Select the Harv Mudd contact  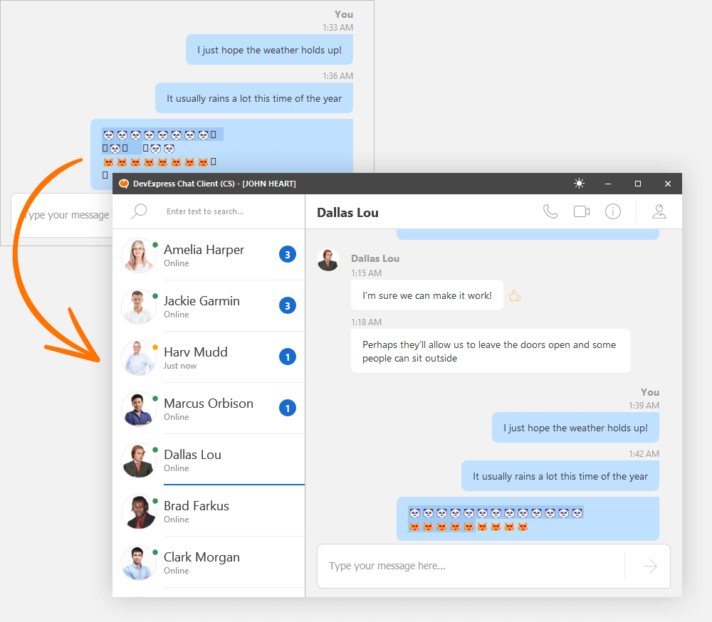tap(196, 357)
